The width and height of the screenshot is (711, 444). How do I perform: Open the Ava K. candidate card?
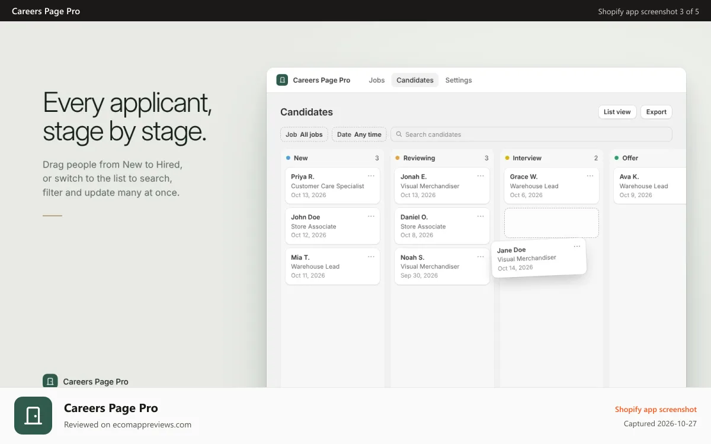pyautogui.click(x=650, y=186)
